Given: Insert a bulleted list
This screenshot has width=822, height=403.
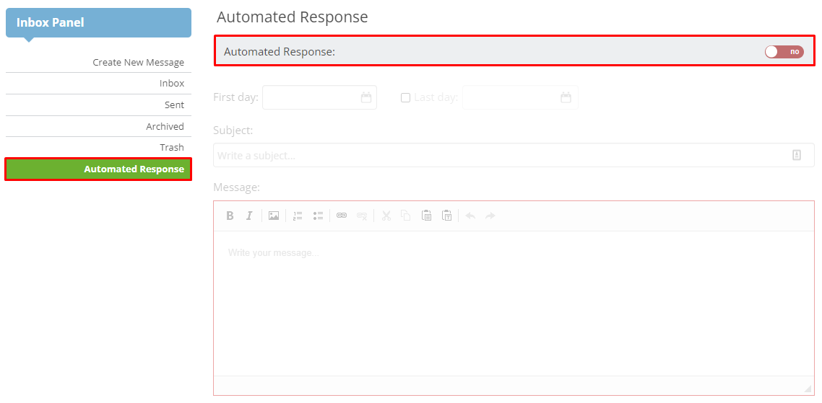Looking at the screenshot, I should click(319, 216).
